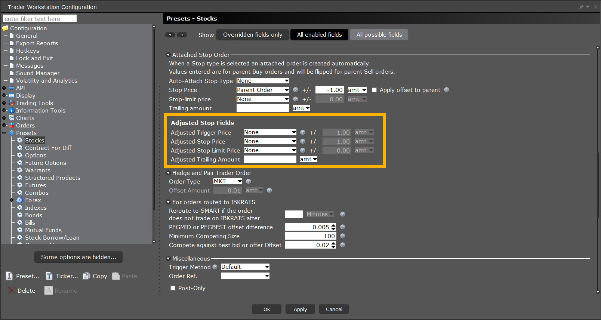Show Overridden fields only
601x320 pixels.
[x=253, y=35]
